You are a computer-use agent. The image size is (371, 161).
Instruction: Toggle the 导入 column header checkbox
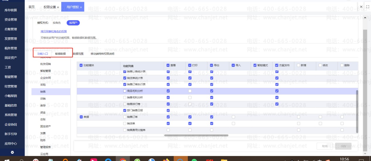[233, 65]
